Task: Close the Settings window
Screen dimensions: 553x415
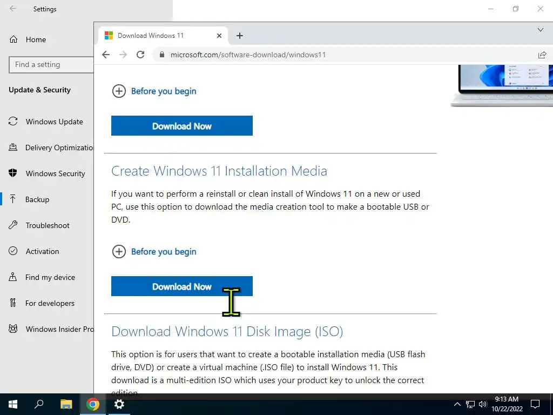Action: (540, 9)
